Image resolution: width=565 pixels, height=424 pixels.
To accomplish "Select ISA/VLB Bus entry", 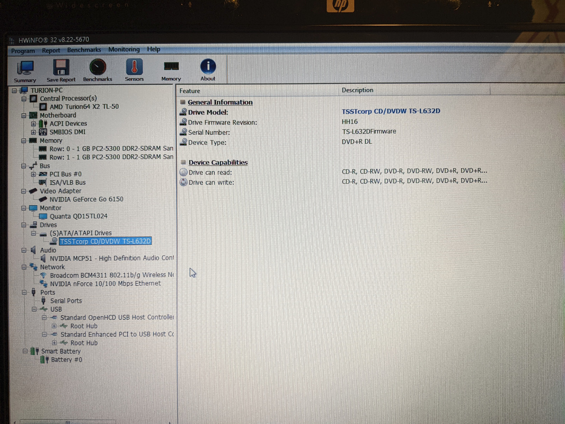I will [67, 183].
